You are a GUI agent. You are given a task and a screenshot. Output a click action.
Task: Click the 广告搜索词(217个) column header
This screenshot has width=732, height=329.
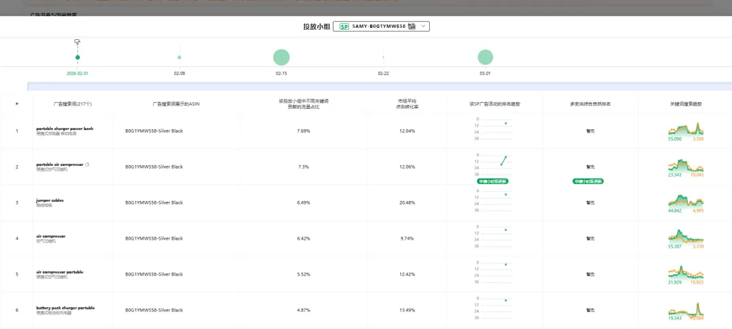pyautogui.click(x=73, y=104)
